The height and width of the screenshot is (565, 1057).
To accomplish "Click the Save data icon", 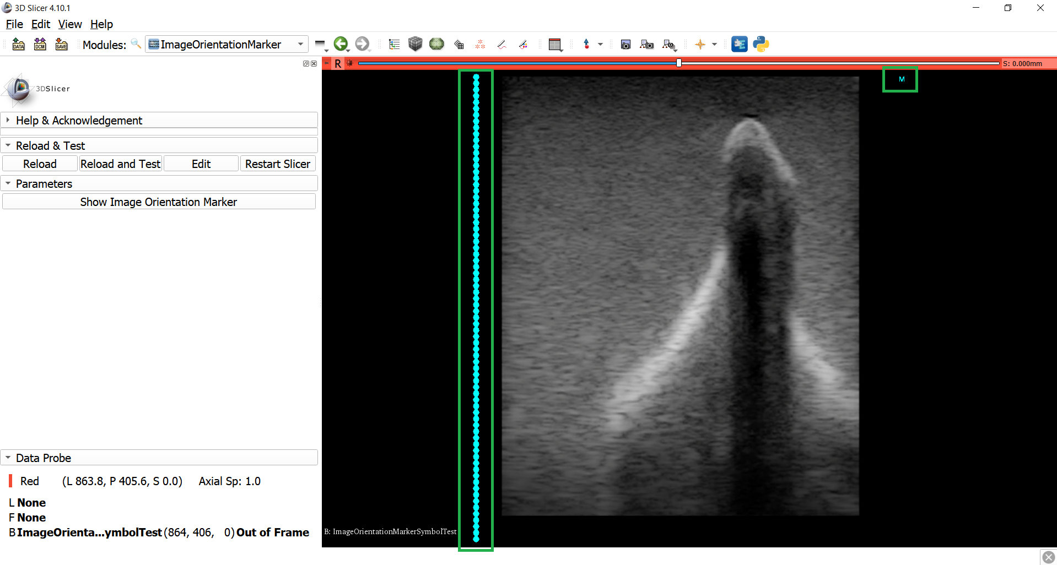I will point(61,45).
